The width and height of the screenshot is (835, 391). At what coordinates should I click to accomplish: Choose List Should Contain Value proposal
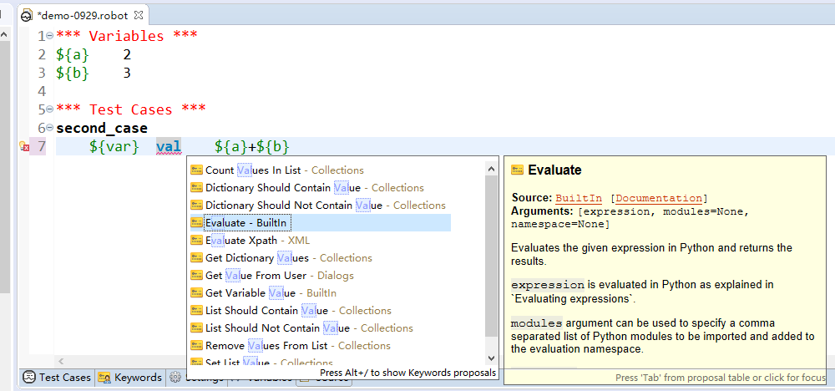291,311
